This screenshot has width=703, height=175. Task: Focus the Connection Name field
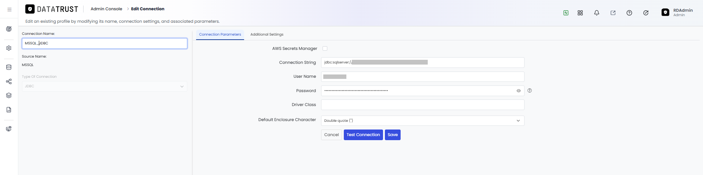click(x=104, y=43)
